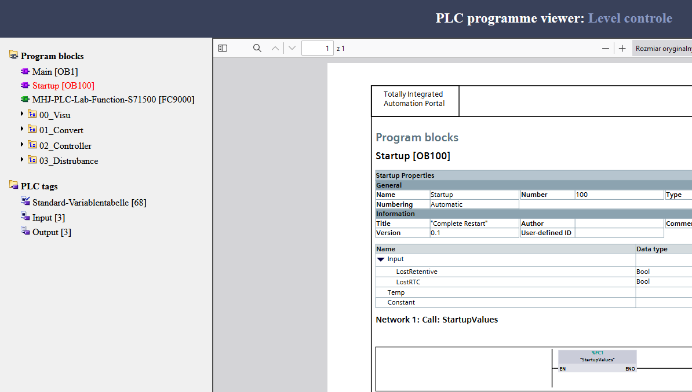Click the StartupValues %FC1 block

[x=597, y=361]
